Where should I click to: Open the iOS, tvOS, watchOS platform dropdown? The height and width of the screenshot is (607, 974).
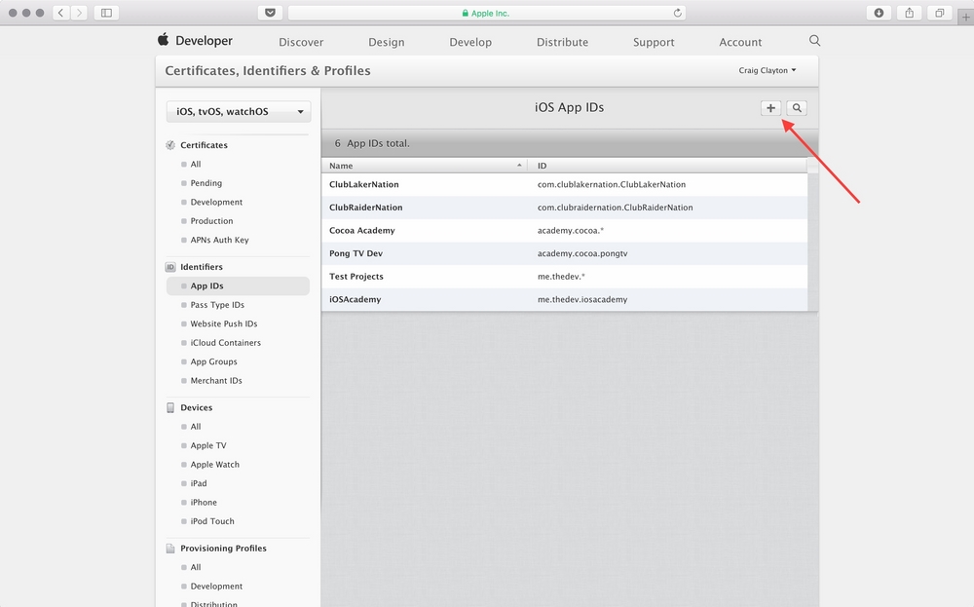click(239, 112)
